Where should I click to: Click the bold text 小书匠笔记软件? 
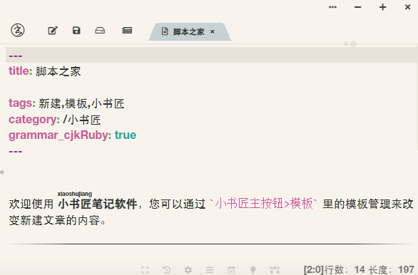97,204
